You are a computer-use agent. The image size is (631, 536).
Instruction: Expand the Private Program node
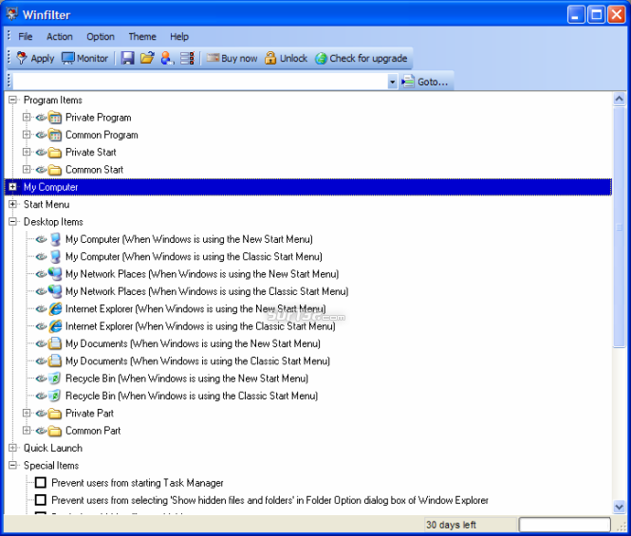point(27,117)
